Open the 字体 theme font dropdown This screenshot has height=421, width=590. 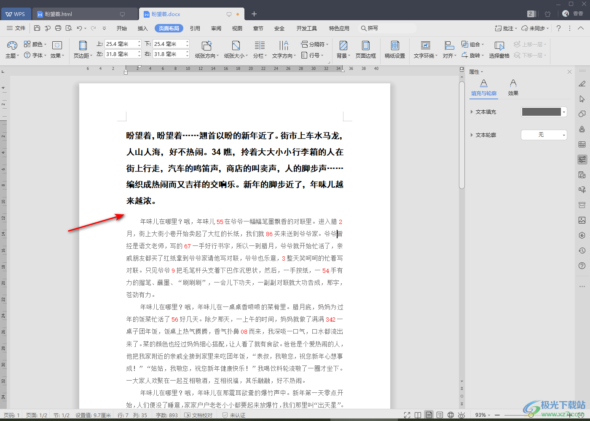[35, 55]
